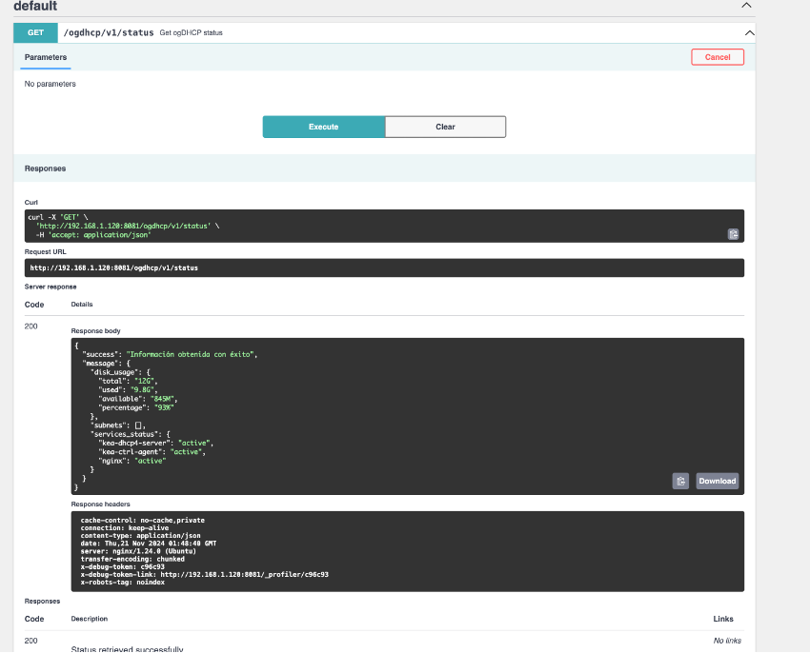Copy the response body to clipboard

pyautogui.click(x=680, y=481)
